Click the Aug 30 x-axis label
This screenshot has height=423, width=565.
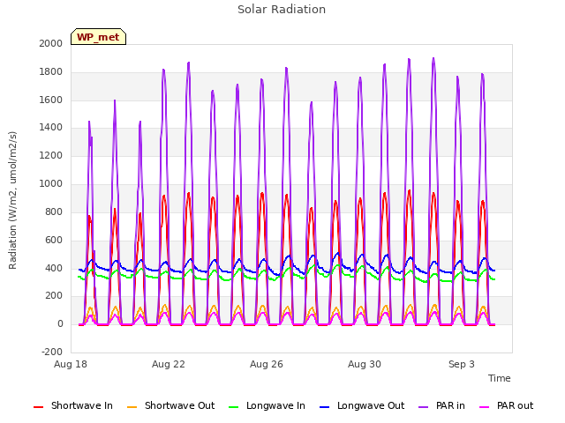pos(365,364)
